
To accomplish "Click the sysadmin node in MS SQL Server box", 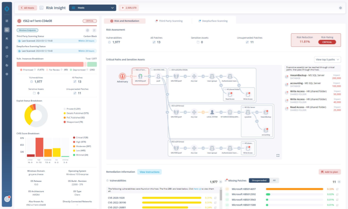I will tap(248, 112).
